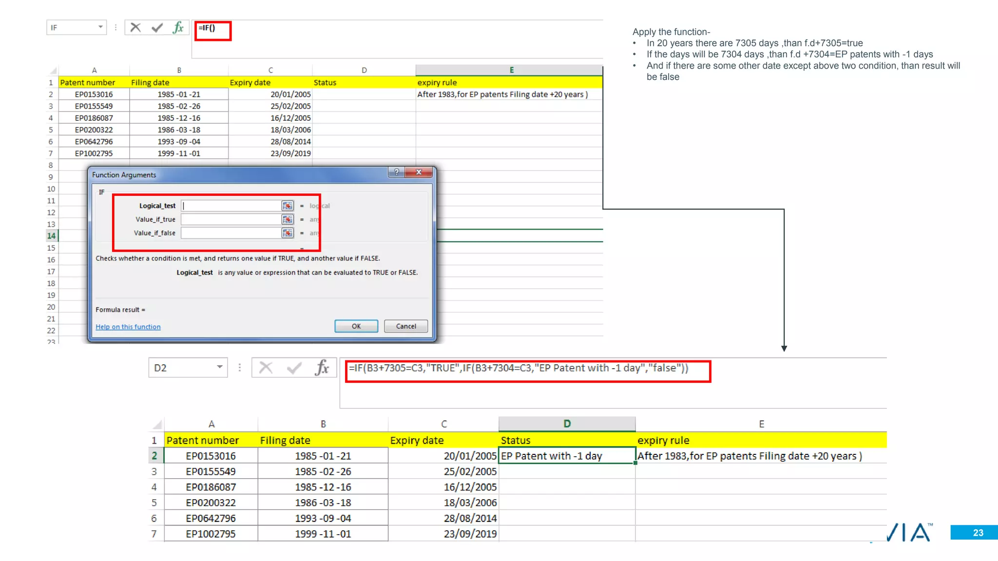This screenshot has width=998, height=561.
Task: Click the cancel X icon beside the IF name box
Action: coord(135,28)
